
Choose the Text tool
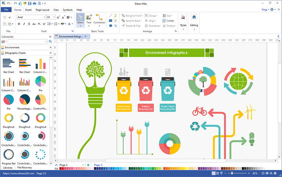tap(89, 20)
